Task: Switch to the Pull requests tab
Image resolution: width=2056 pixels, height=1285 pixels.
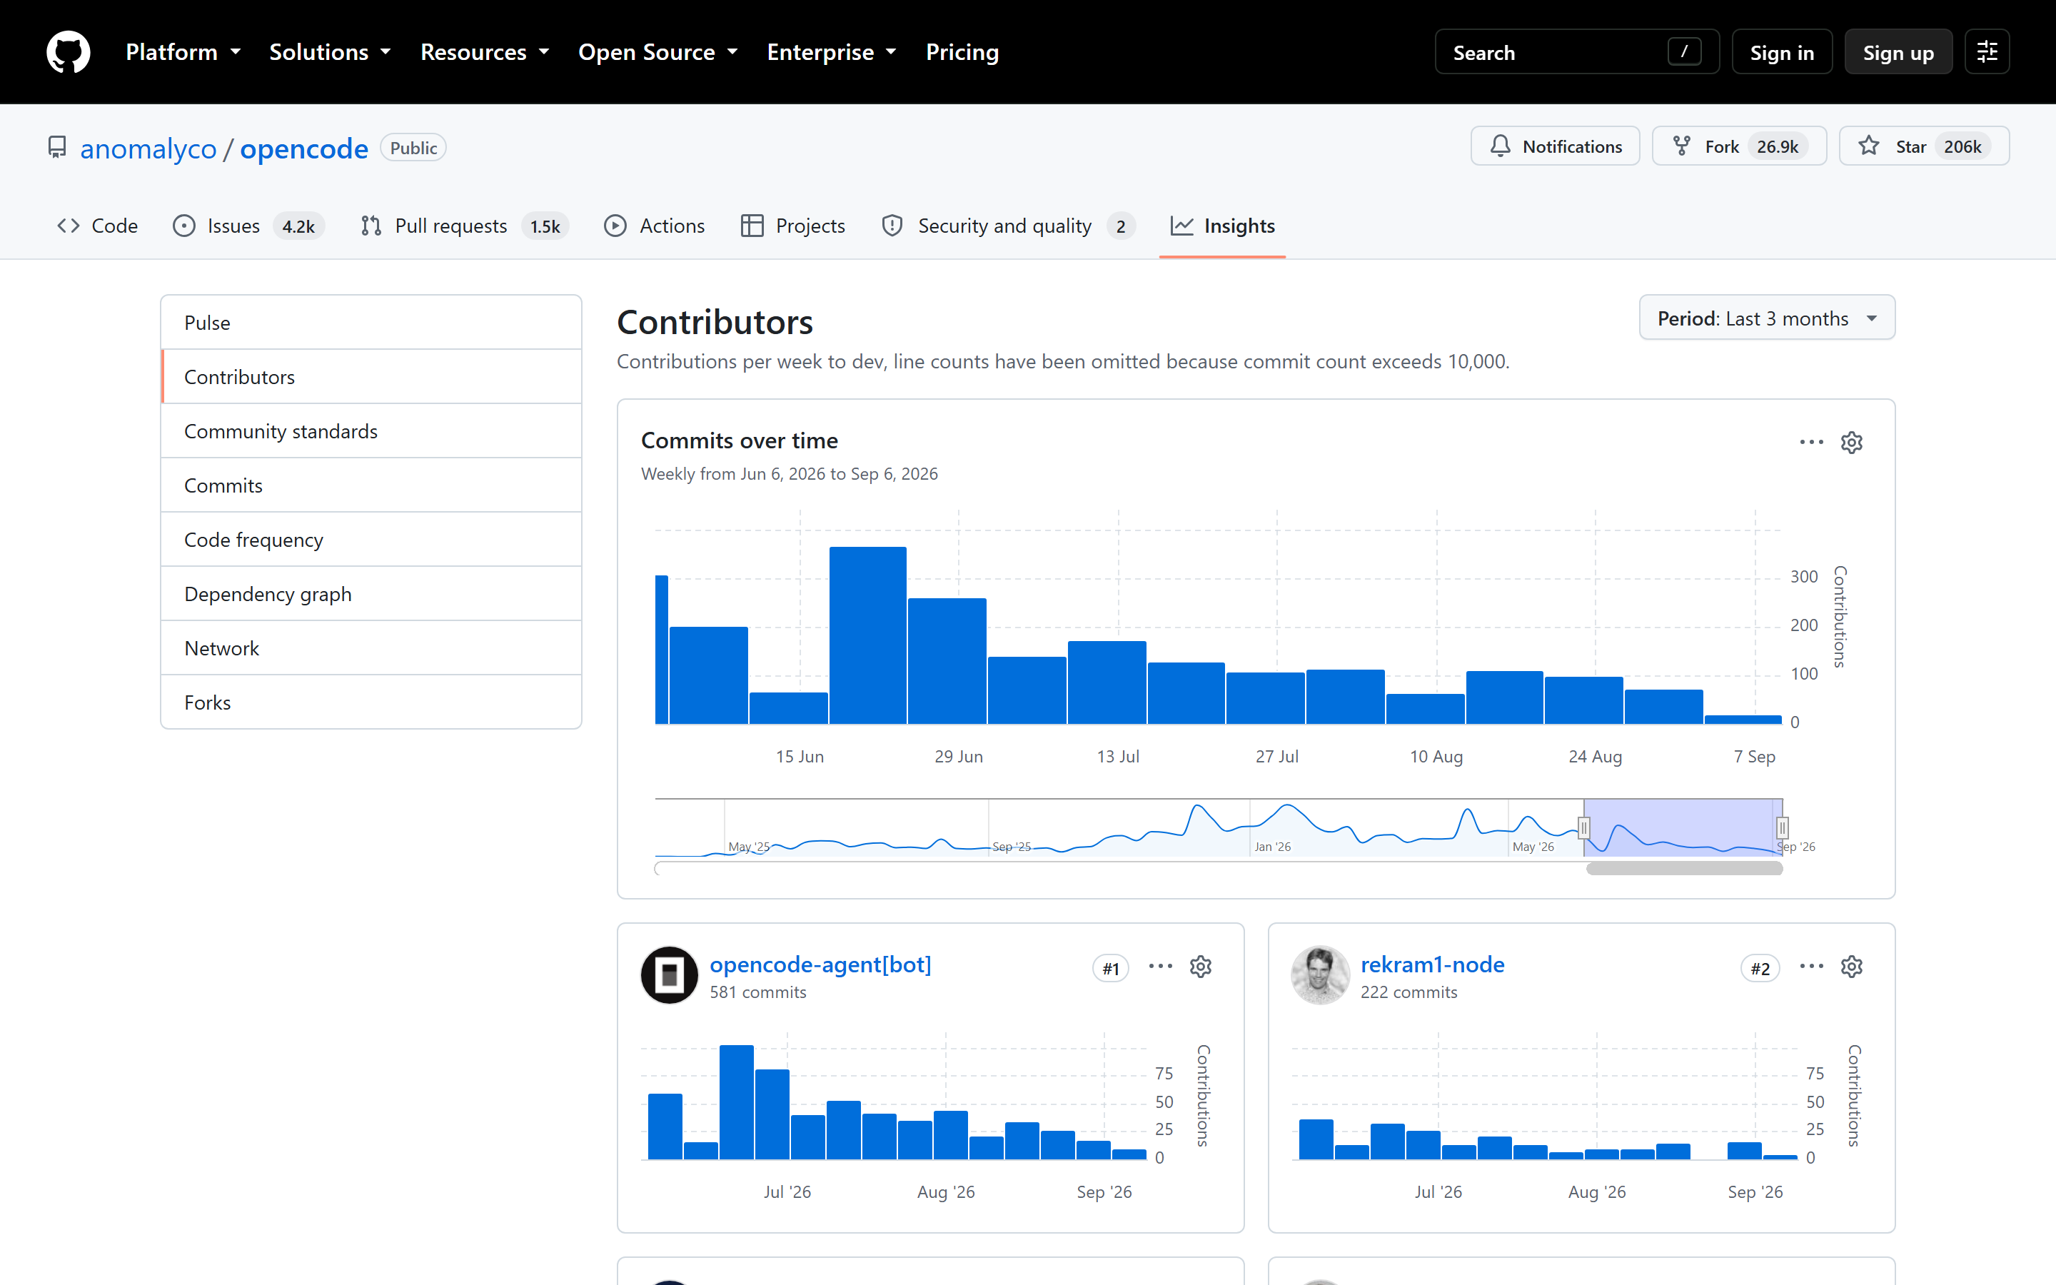Action: pos(464,225)
